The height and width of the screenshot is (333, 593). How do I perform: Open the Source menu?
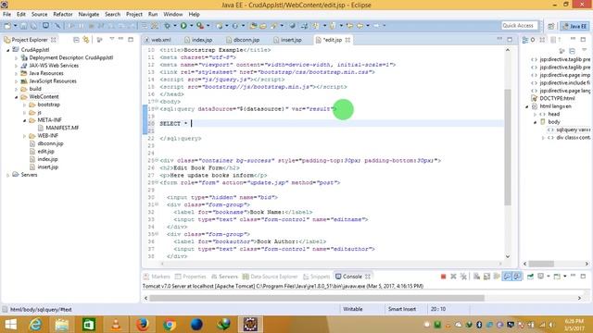(39, 15)
